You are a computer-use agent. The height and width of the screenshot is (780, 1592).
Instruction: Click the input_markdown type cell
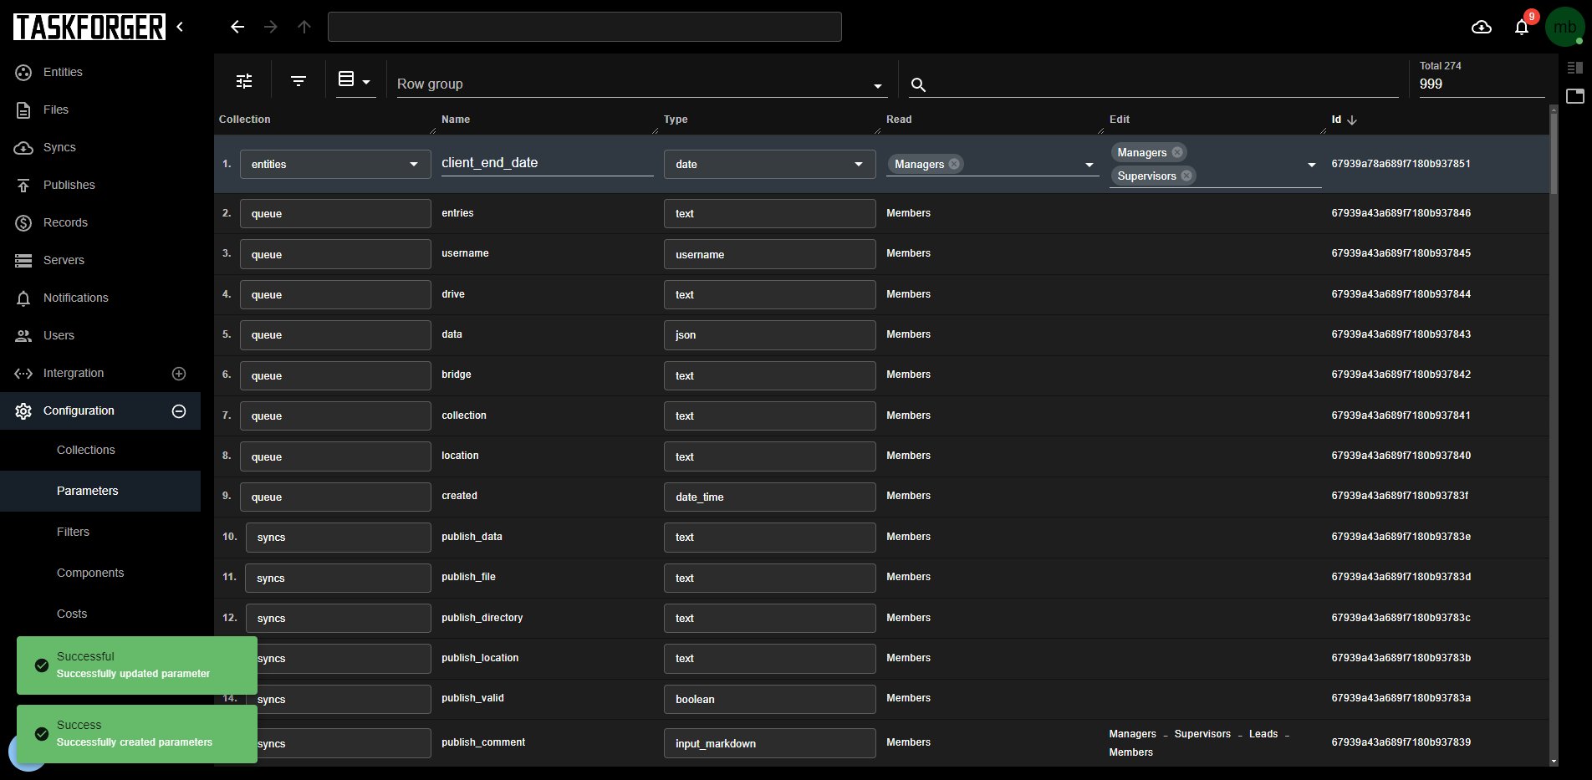[x=769, y=743]
